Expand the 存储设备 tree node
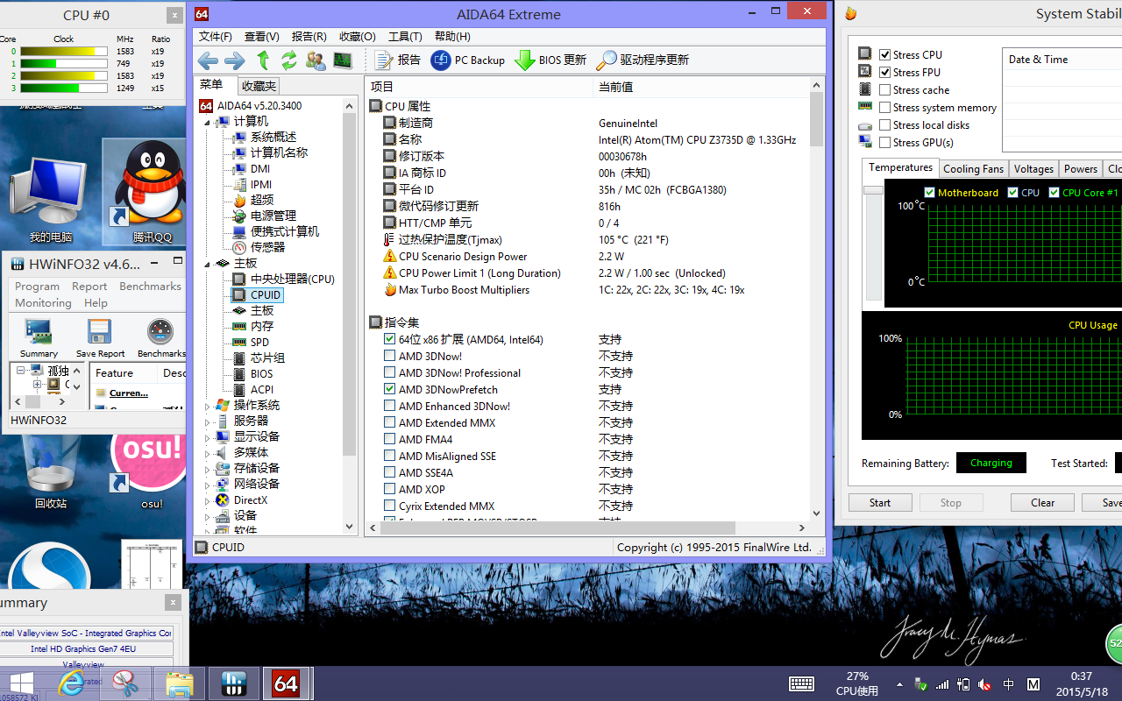 pos(208,469)
